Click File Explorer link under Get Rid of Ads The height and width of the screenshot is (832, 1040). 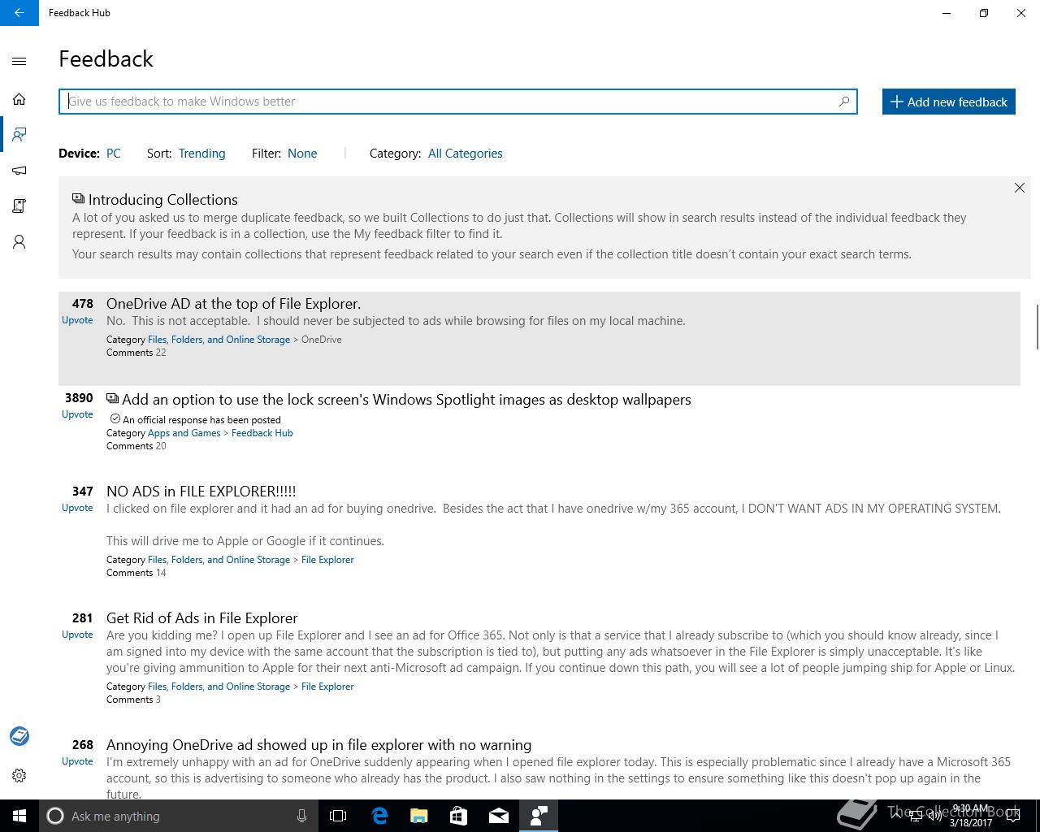pyautogui.click(x=327, y=687)
